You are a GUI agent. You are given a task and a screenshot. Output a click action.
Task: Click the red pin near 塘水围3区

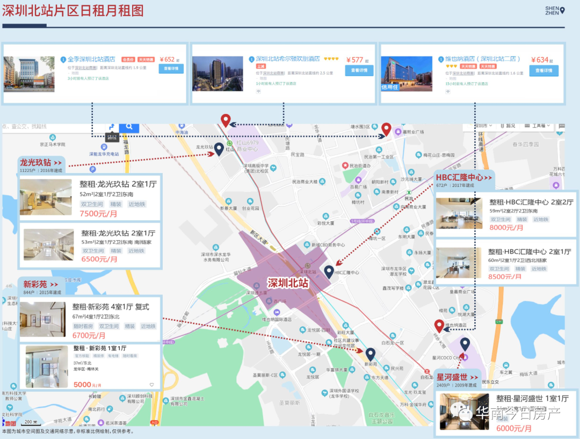pos(386,129)
